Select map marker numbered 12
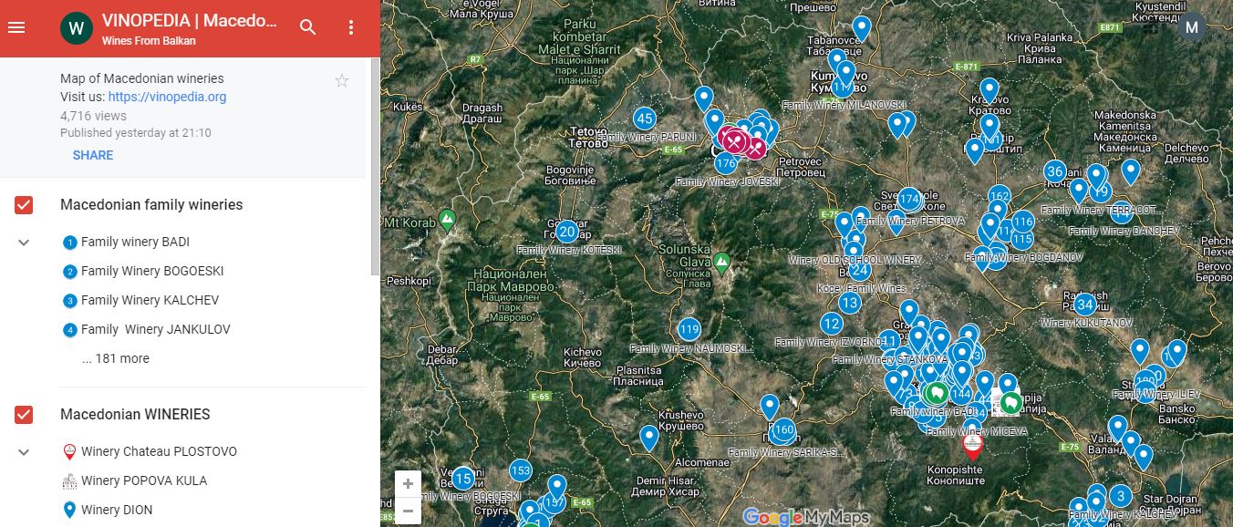This screenshot has width=1233, height=527. tap(831, 323)
